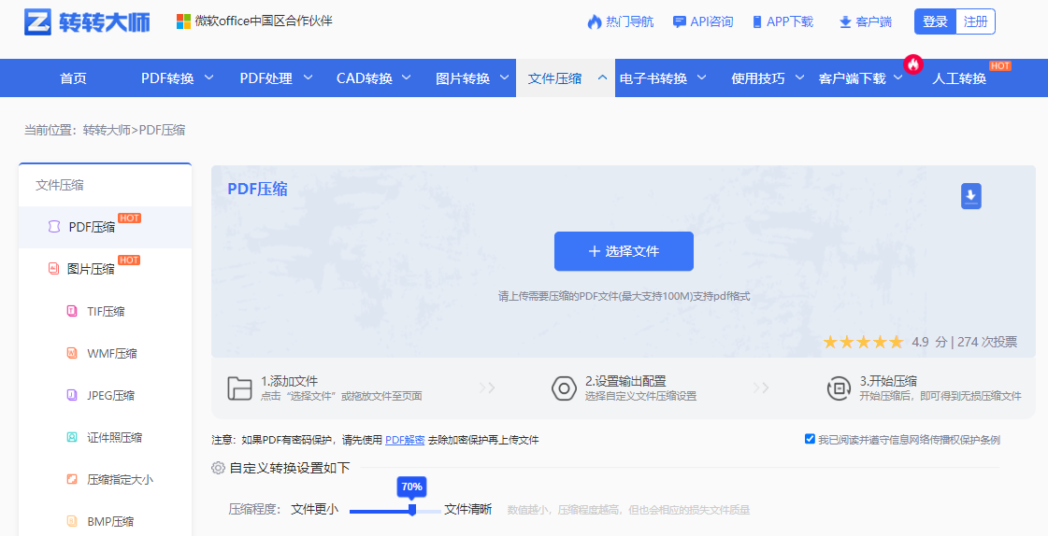Expand the PDF转换 dropdown arrow
The height and width of the screenshot is (536, 1048).
coord(208,78)
